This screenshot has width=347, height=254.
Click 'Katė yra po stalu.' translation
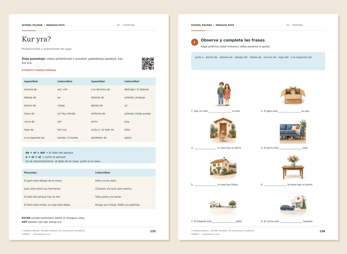[x=124, y=181]
